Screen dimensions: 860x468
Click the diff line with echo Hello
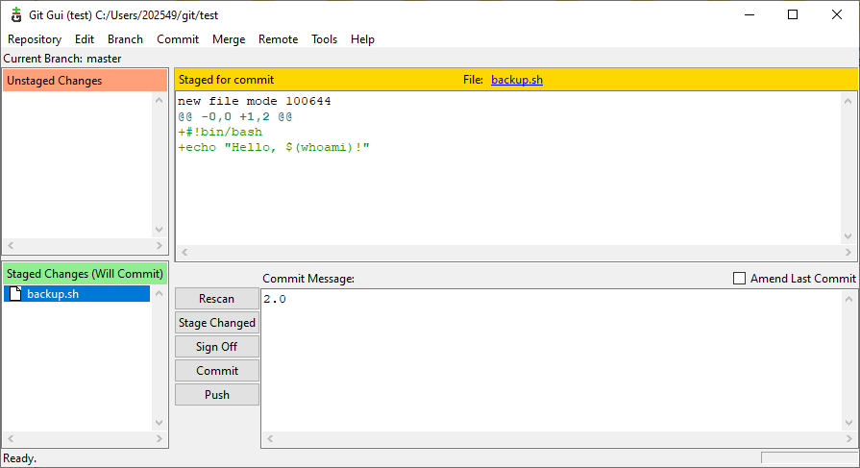click(x=274, y=147)
